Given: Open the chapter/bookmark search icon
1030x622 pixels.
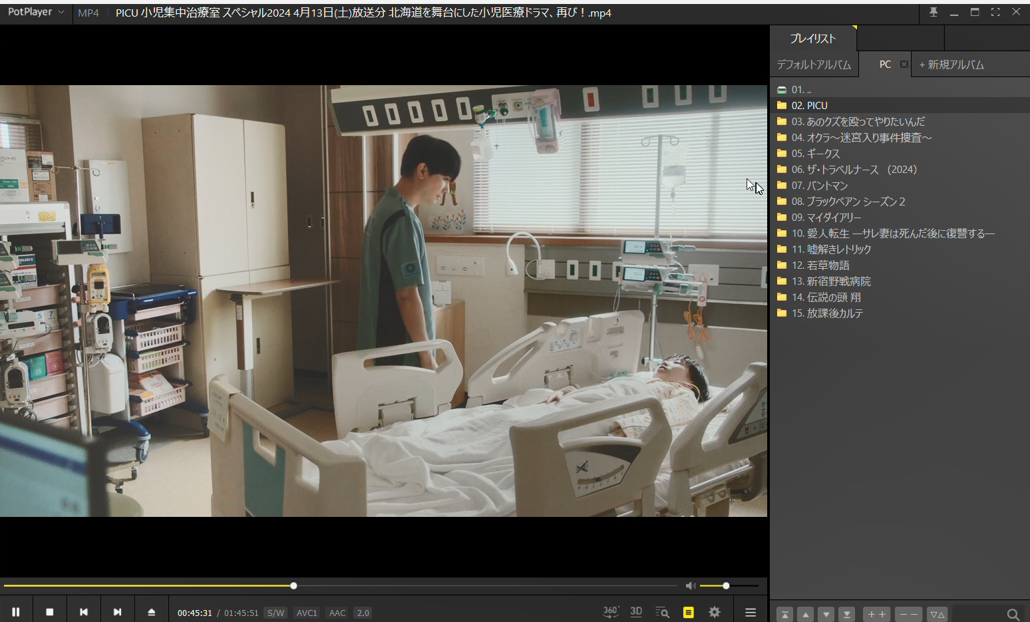Looking at the screenshot, I should (662, 612).
